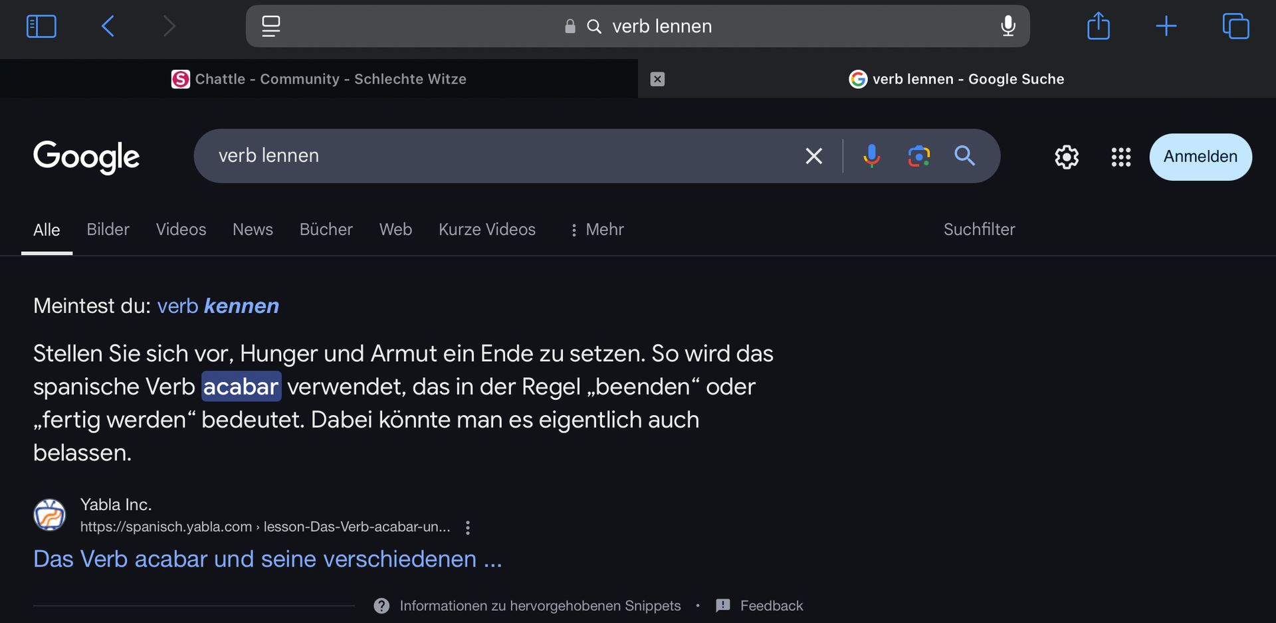Search by image with Google Lens
This screenshot has width=1276, height=623.
coord(918,156)
